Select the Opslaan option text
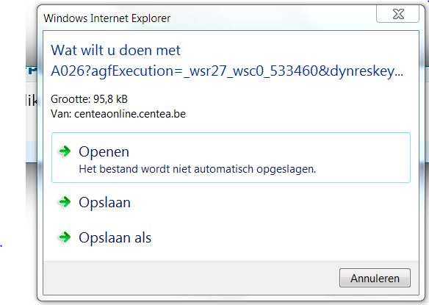The width and height of the screenshot is (429, 305). pos(104,203)
